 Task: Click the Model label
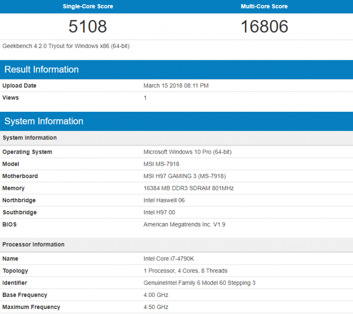tap(11, 164)
